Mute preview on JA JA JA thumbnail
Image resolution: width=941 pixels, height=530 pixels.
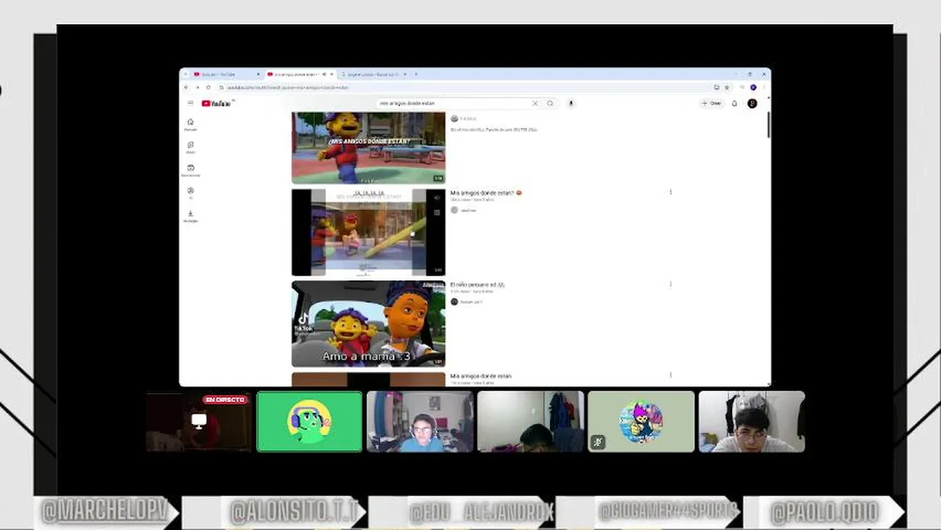[x=437, y=198]
